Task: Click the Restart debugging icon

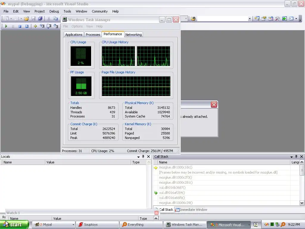Action: pyautogui.click(x=27, y=26)
